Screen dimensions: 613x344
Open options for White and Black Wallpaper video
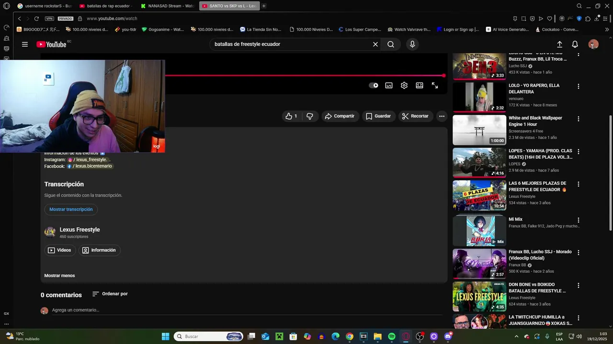pos(579,119)
